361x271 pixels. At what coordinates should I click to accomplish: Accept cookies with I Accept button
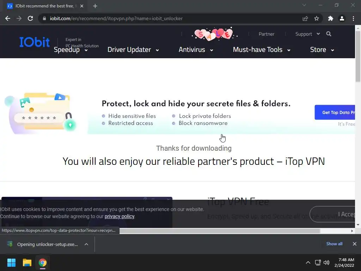[x=332, y=214]
